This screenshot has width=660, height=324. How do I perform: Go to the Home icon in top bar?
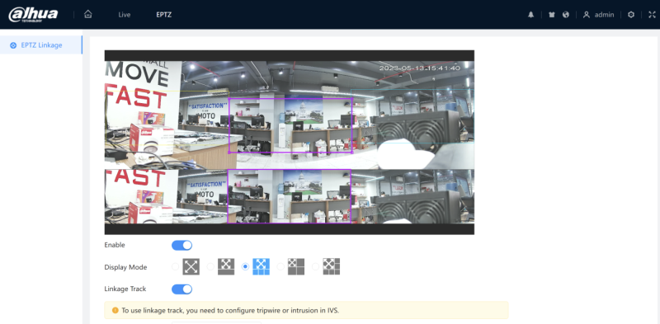[87, 14]
